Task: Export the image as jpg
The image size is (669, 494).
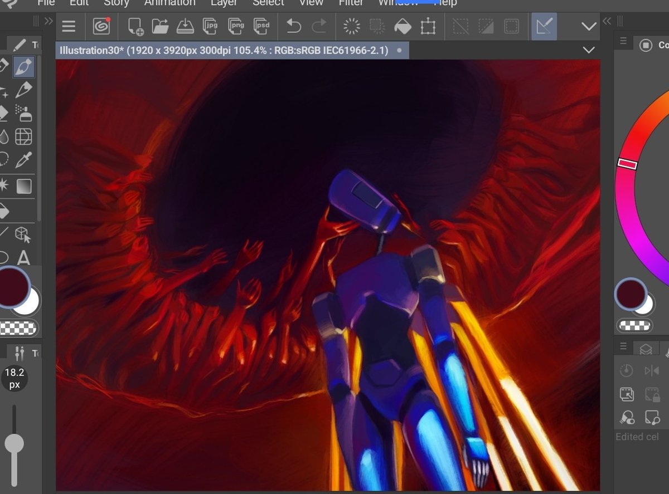Action: tap(210, 26)
